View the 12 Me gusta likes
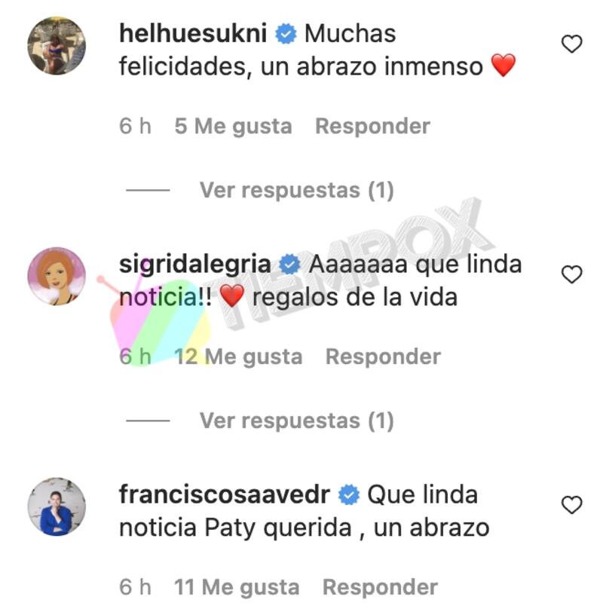Viewport: 603px width, 612px height. coord(238,356)
